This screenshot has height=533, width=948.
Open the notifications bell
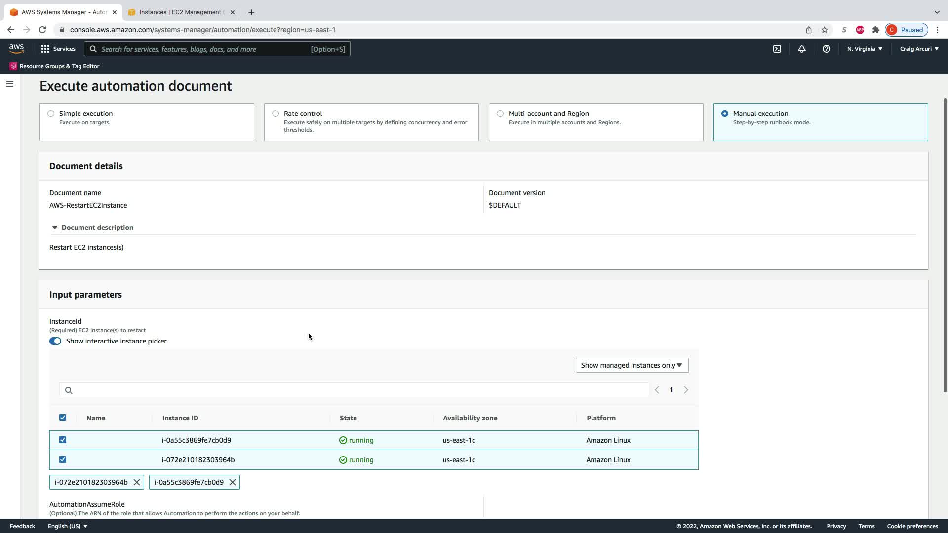pos(801,49)
